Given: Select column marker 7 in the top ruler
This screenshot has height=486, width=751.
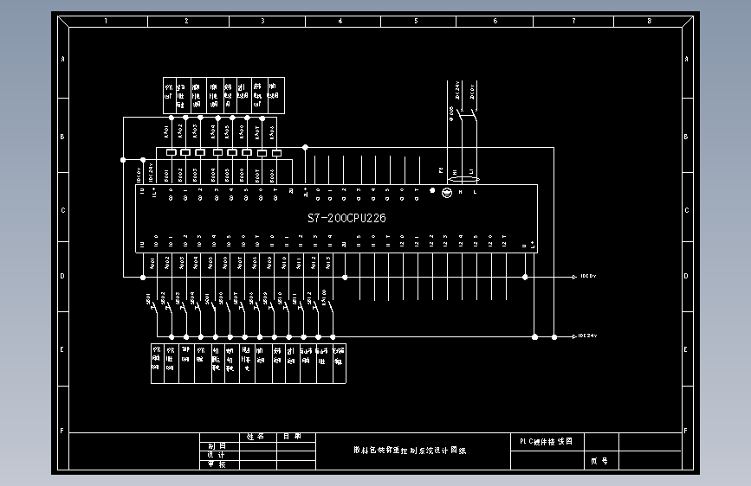Looking at the screenshot, I should tap(573, 21).
